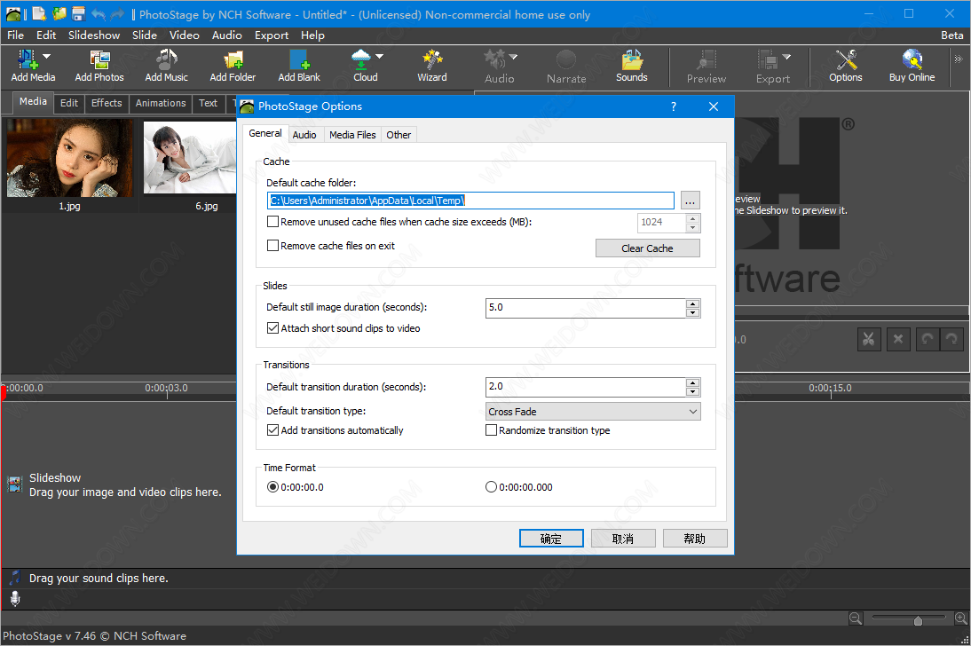Expand the Cloud dropdown arrow
The height and width of the screenshot is (646, 971).
tap(380, 57)
